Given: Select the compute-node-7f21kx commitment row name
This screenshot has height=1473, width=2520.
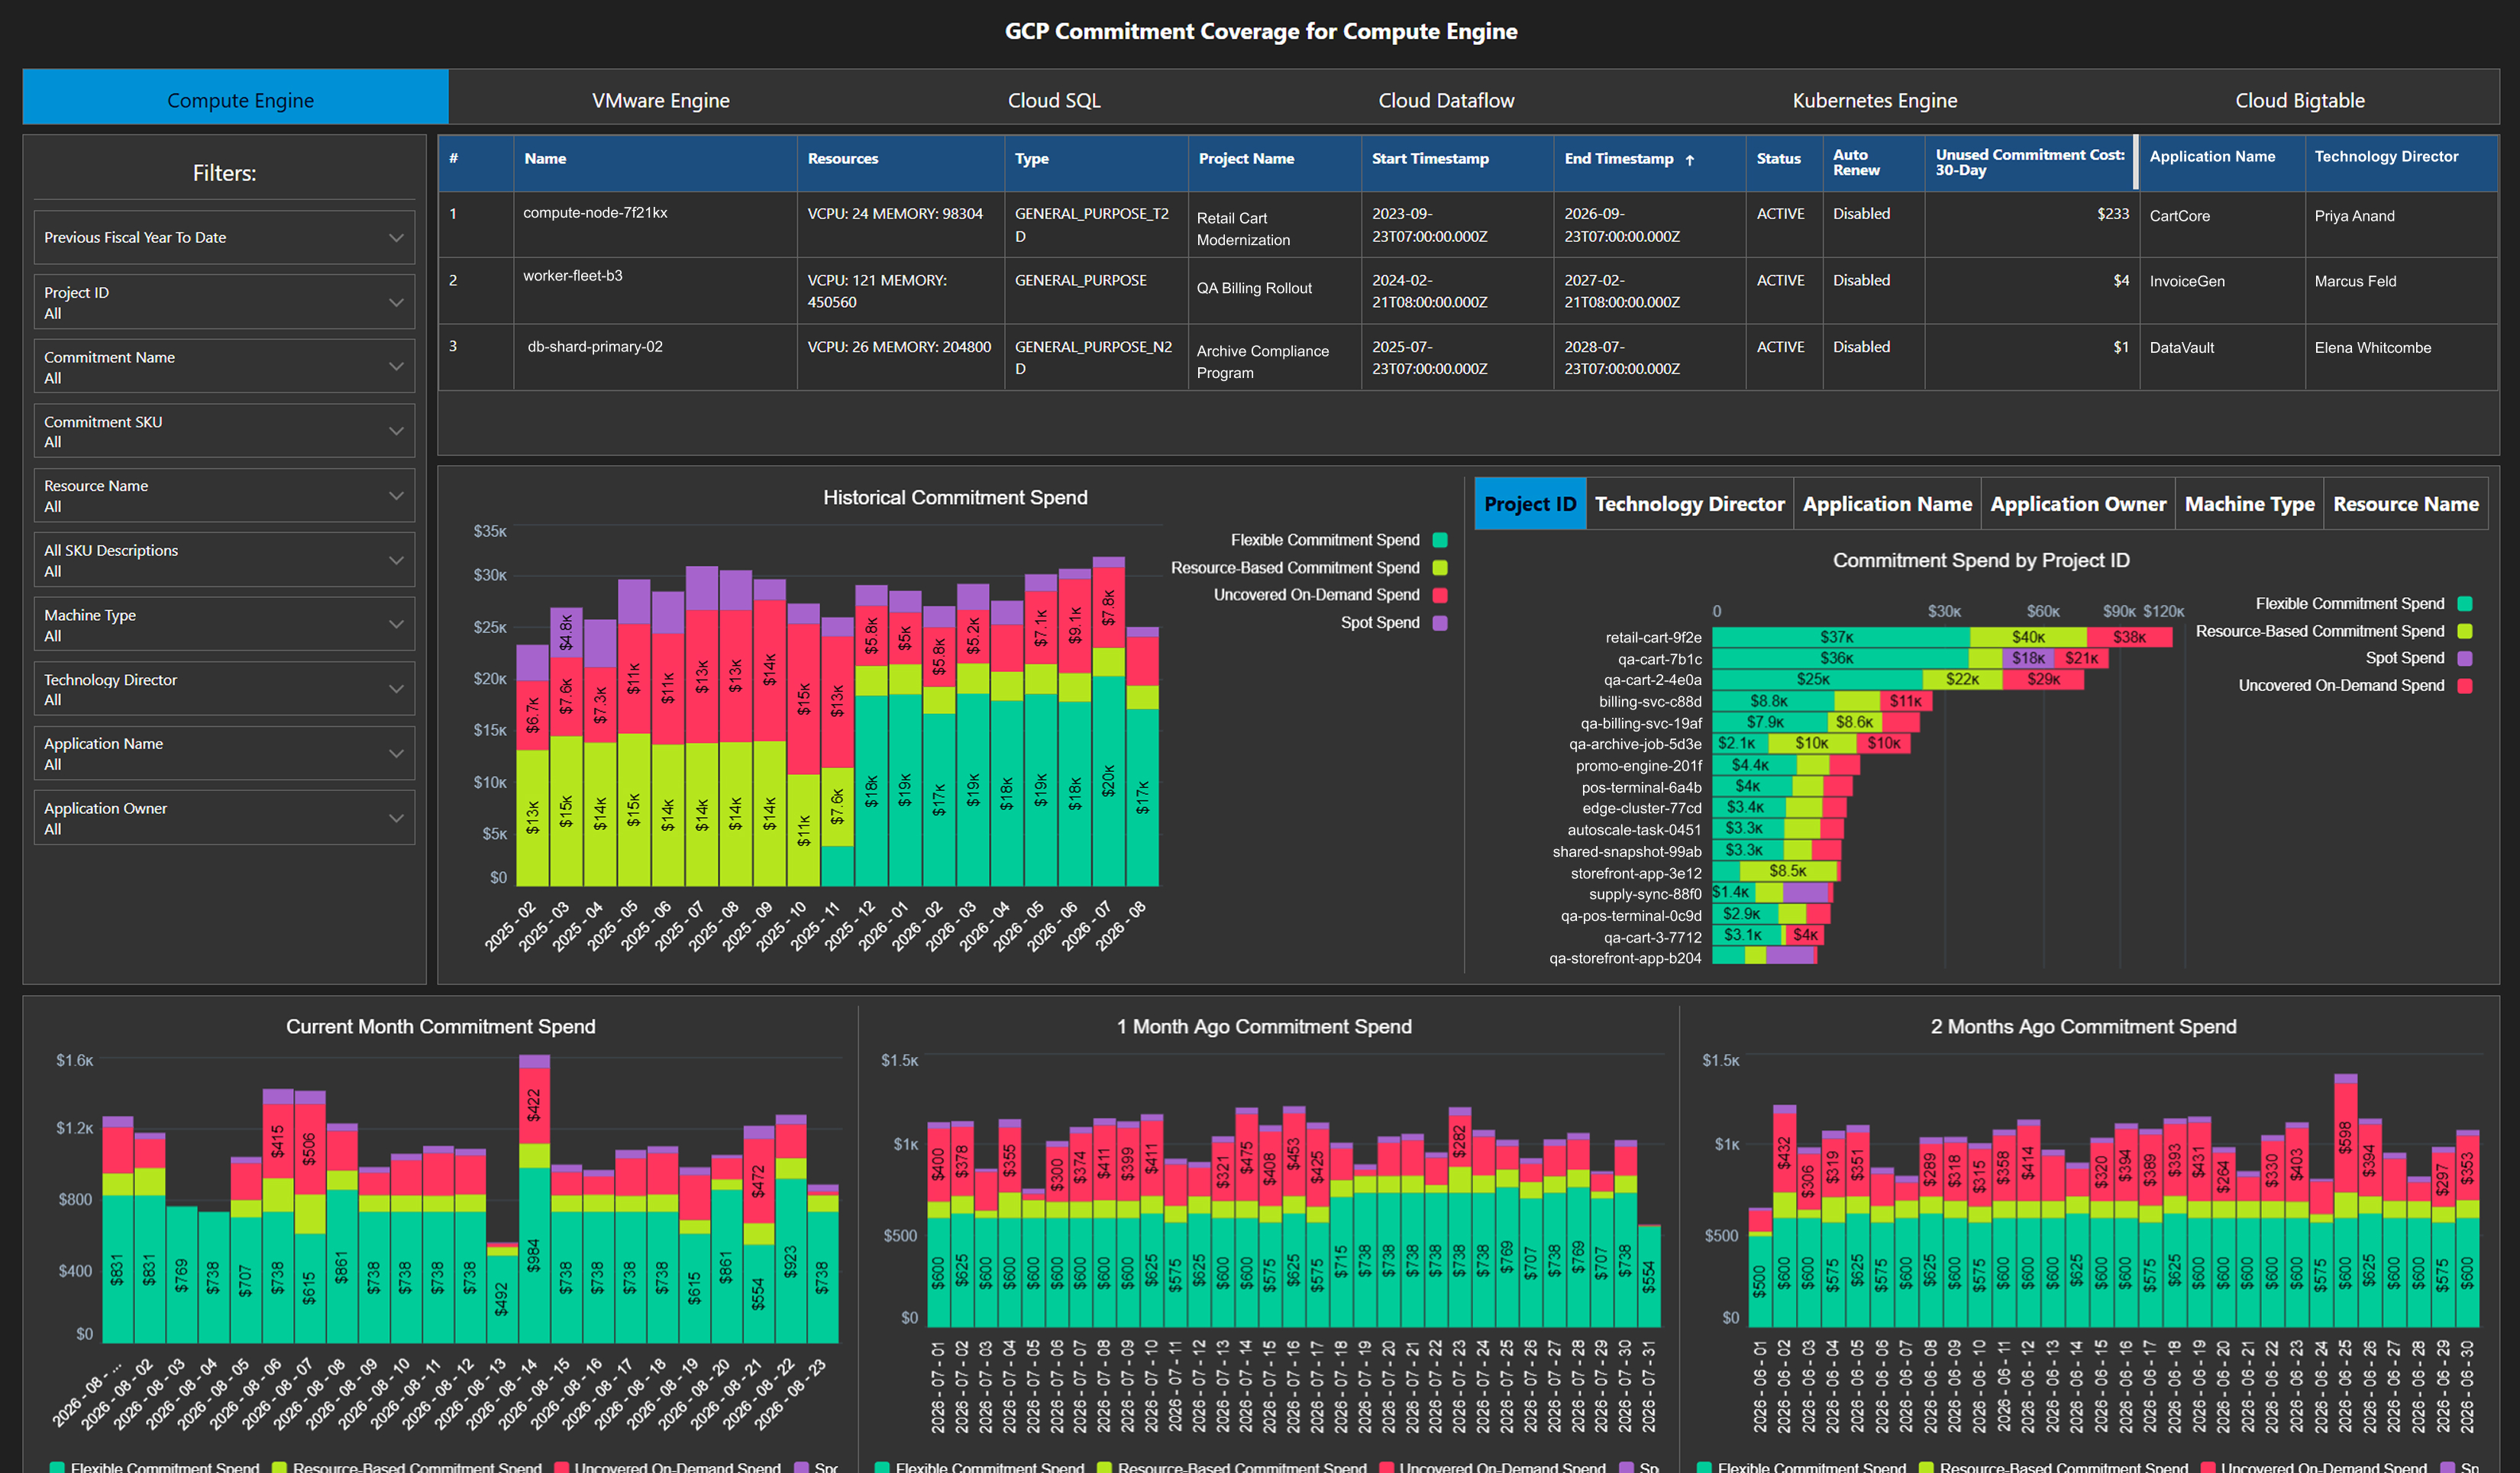Looking at the screenshot, I should [x=595, y=213].
